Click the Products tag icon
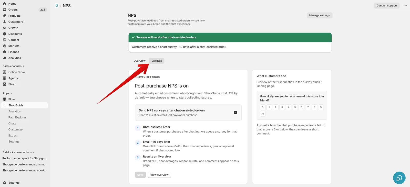Viewport: 410px width, 187px height. [x=4, y=16]
